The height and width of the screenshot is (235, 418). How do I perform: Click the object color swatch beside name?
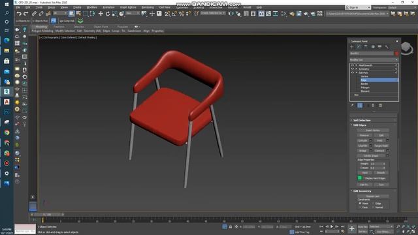[x=396, y=54]
